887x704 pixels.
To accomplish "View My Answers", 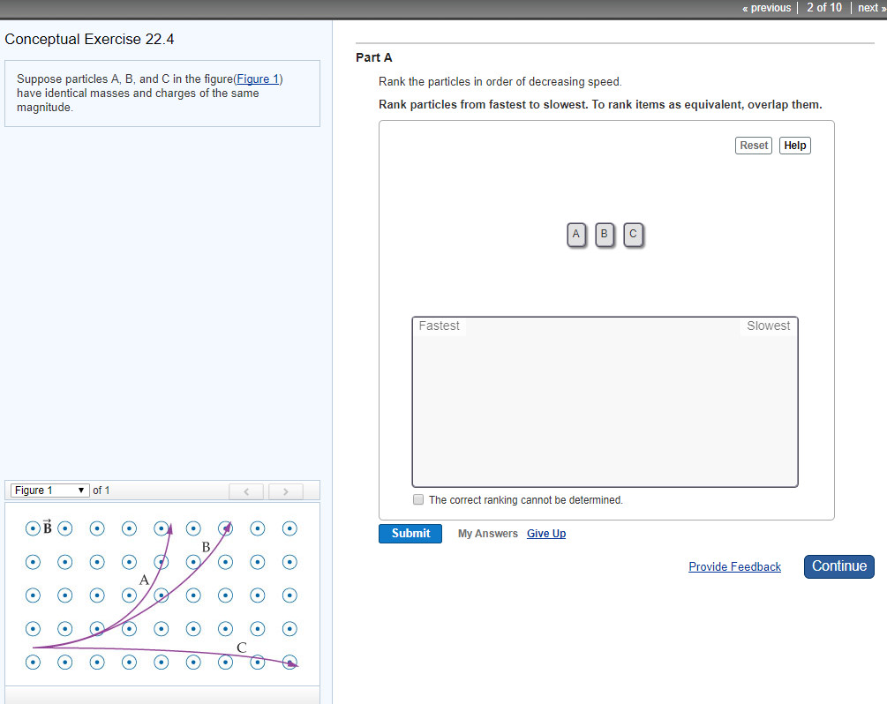I will pyautogui.click(x=486, y=533).
